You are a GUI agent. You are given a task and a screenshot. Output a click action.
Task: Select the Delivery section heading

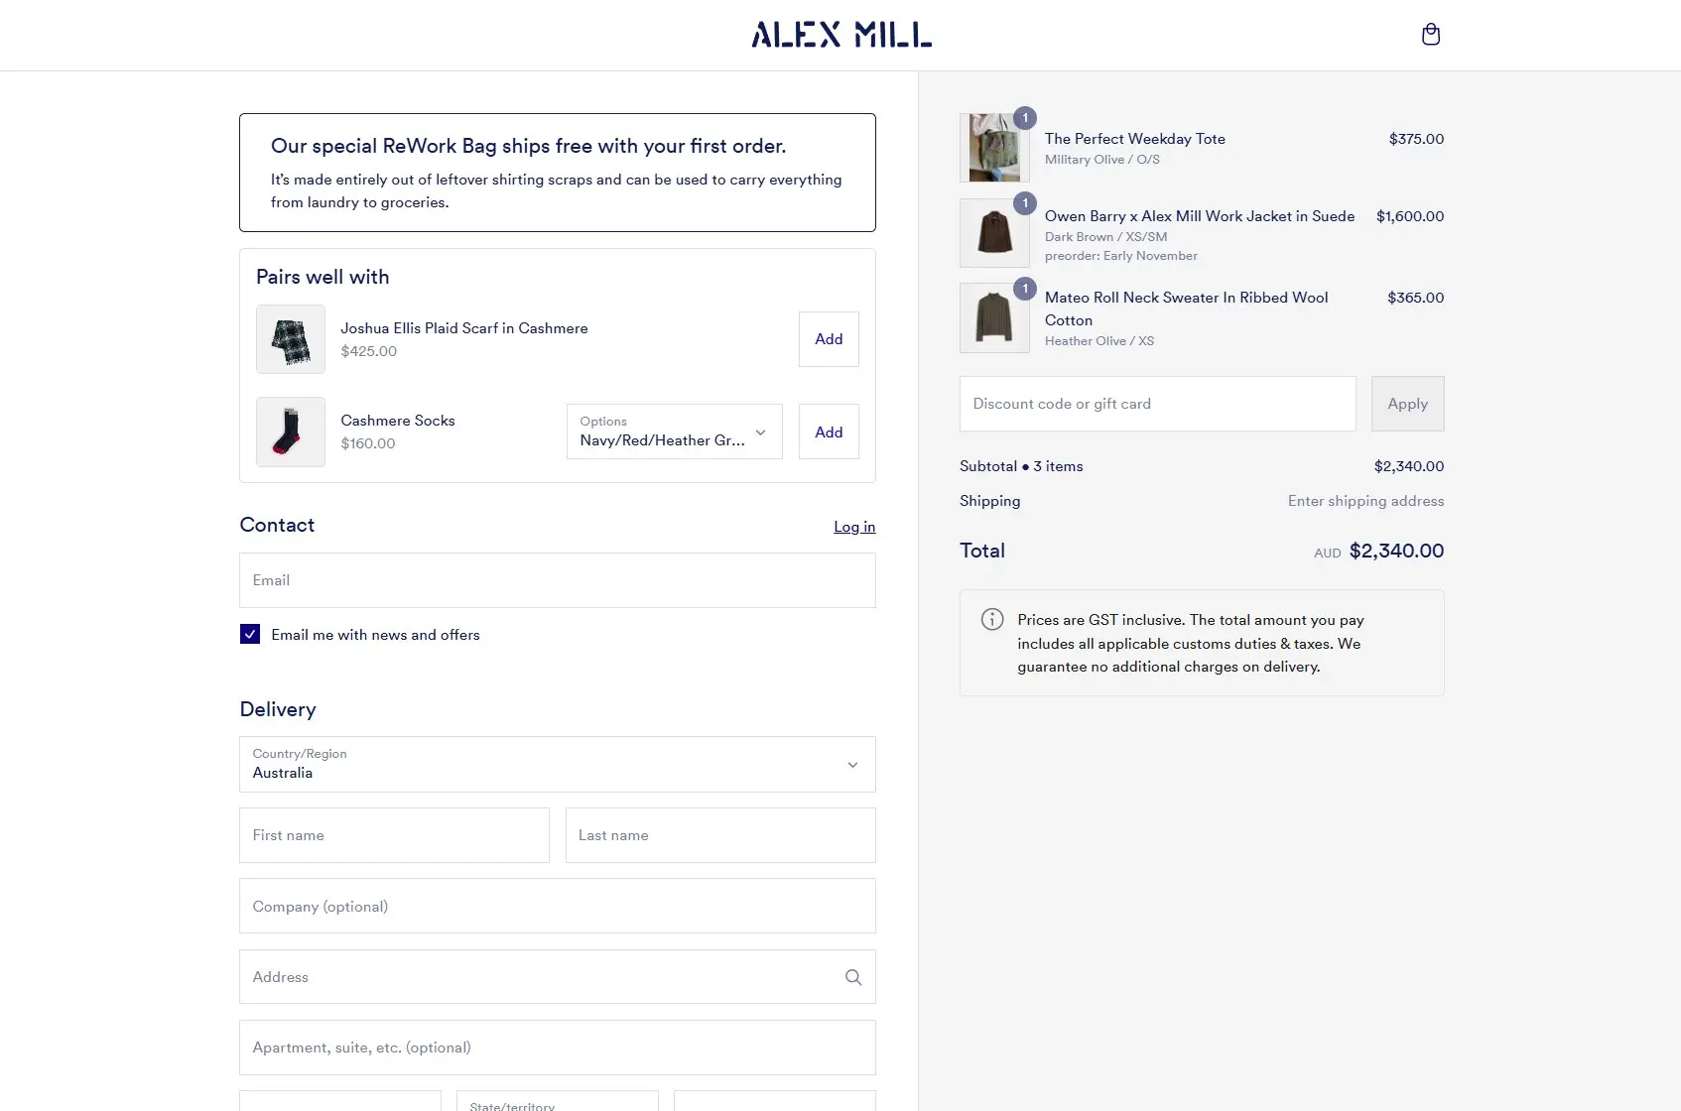tap(277, 709)
